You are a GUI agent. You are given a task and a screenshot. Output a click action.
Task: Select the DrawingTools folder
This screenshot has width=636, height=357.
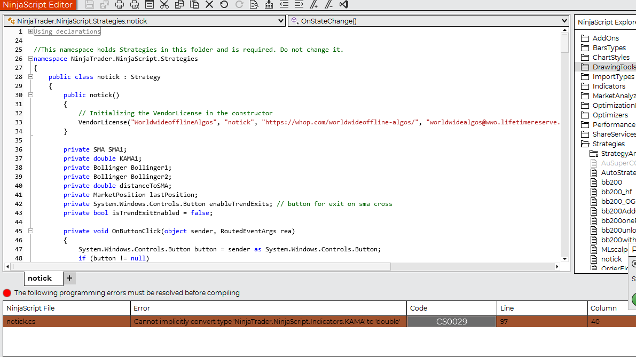tap(608, 67)
